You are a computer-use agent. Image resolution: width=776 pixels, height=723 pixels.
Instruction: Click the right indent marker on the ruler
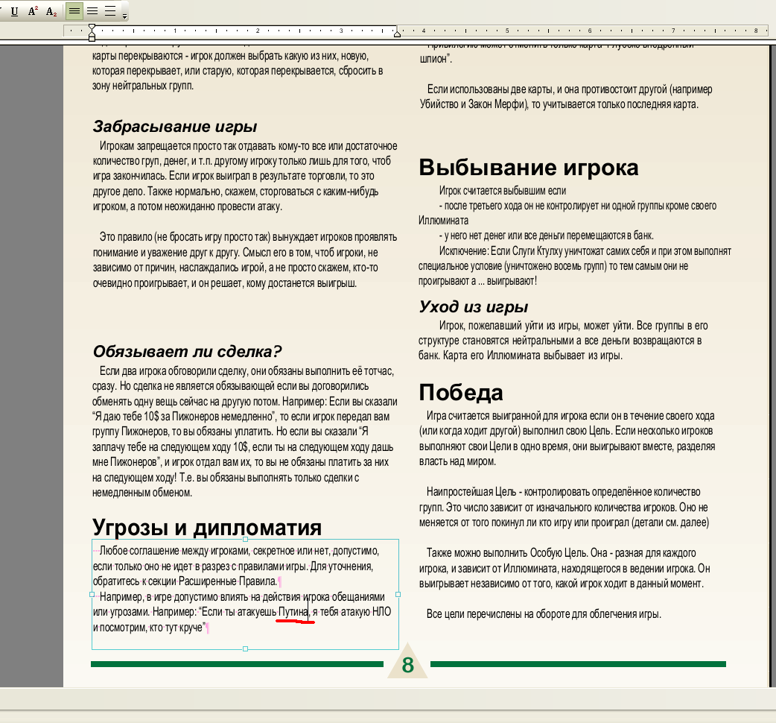397,34
